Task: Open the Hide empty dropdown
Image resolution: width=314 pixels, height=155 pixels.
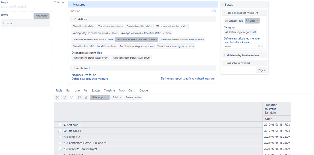Action: 100,97
